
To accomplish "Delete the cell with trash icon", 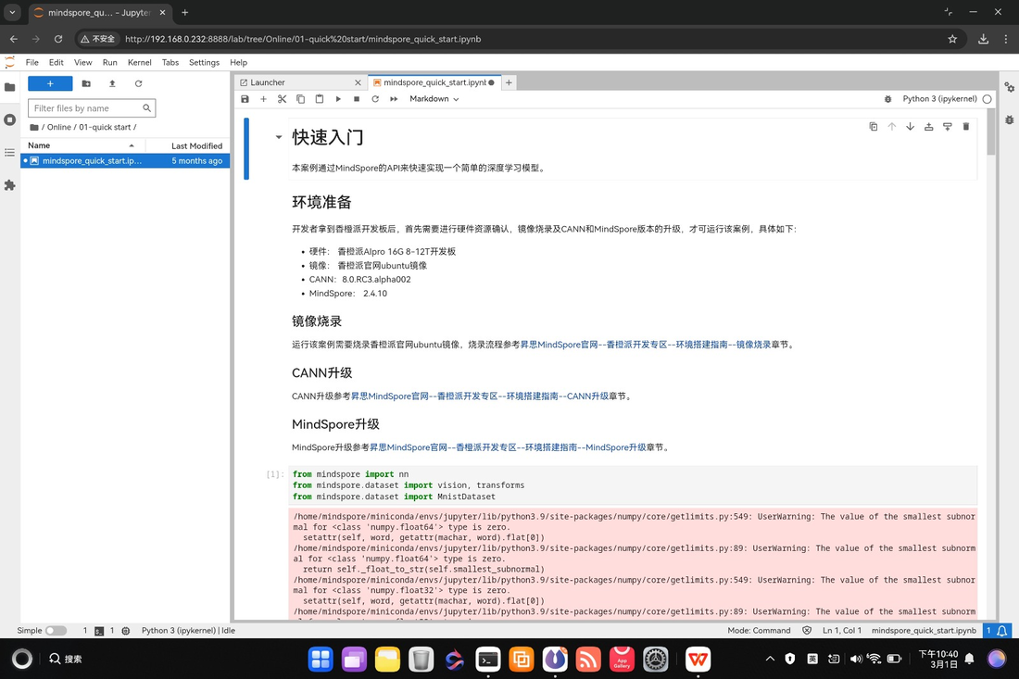I will point(965,126).
